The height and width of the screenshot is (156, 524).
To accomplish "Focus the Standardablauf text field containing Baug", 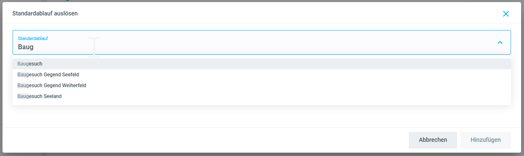I will point(262,43).
